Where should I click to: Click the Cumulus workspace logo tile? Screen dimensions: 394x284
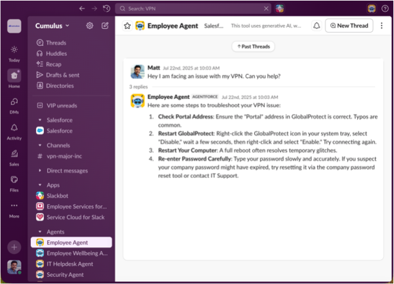[x=14, y=26]
